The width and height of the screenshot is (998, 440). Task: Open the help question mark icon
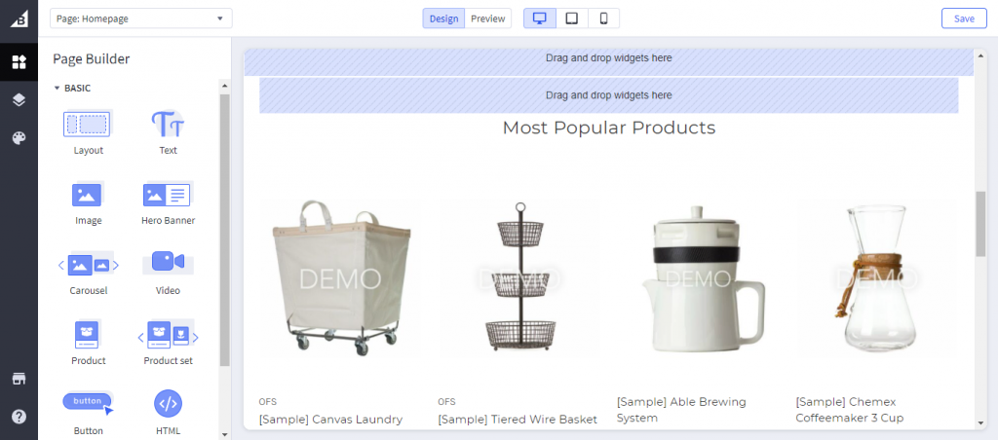click(x=19, y=417)
